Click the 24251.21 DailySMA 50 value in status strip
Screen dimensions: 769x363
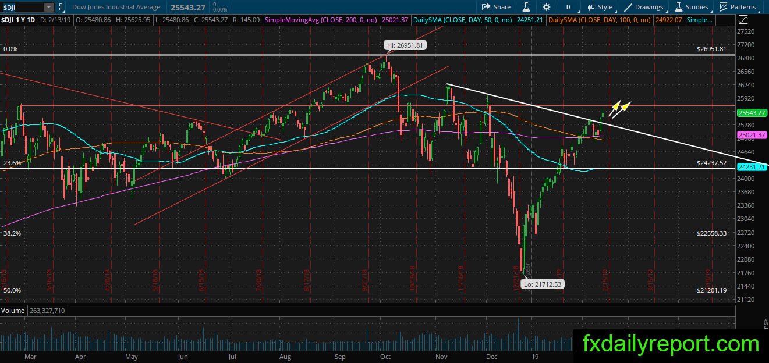530,20
